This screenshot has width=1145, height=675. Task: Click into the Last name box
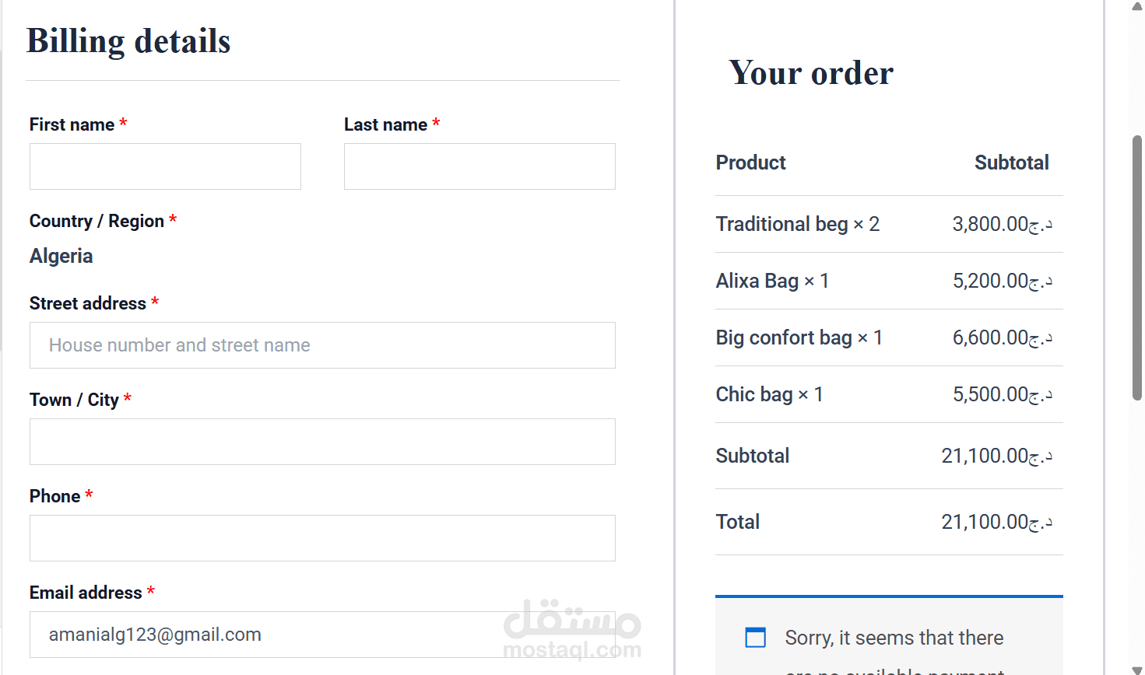[x=479, y=166]
